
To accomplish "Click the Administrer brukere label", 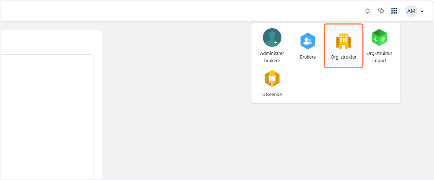I will [x=272, y=57].
